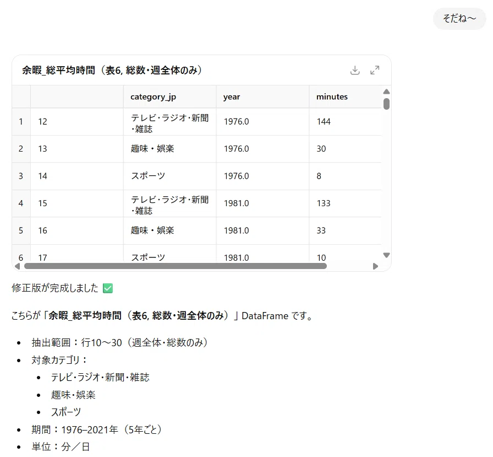Download the 余暇_総平均時間 table
The height and width of the screenshot is (457, 493).
pyautogui.click(x=355, y=70)
